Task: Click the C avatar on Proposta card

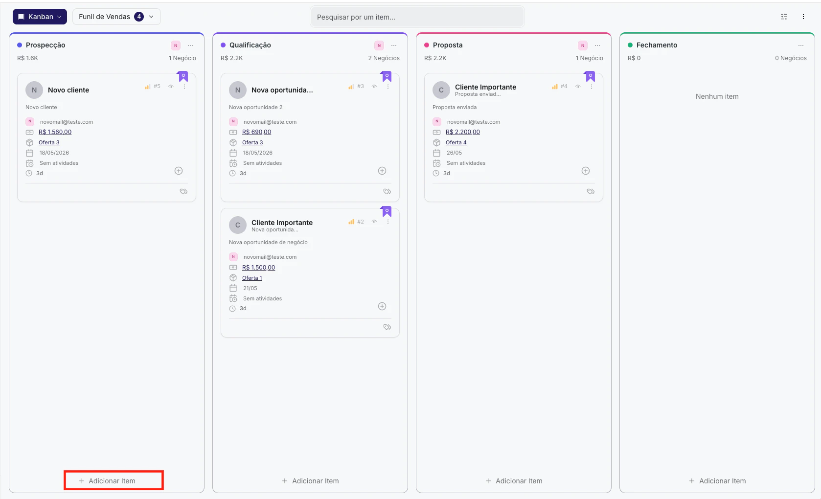Action: click(441, 90)
